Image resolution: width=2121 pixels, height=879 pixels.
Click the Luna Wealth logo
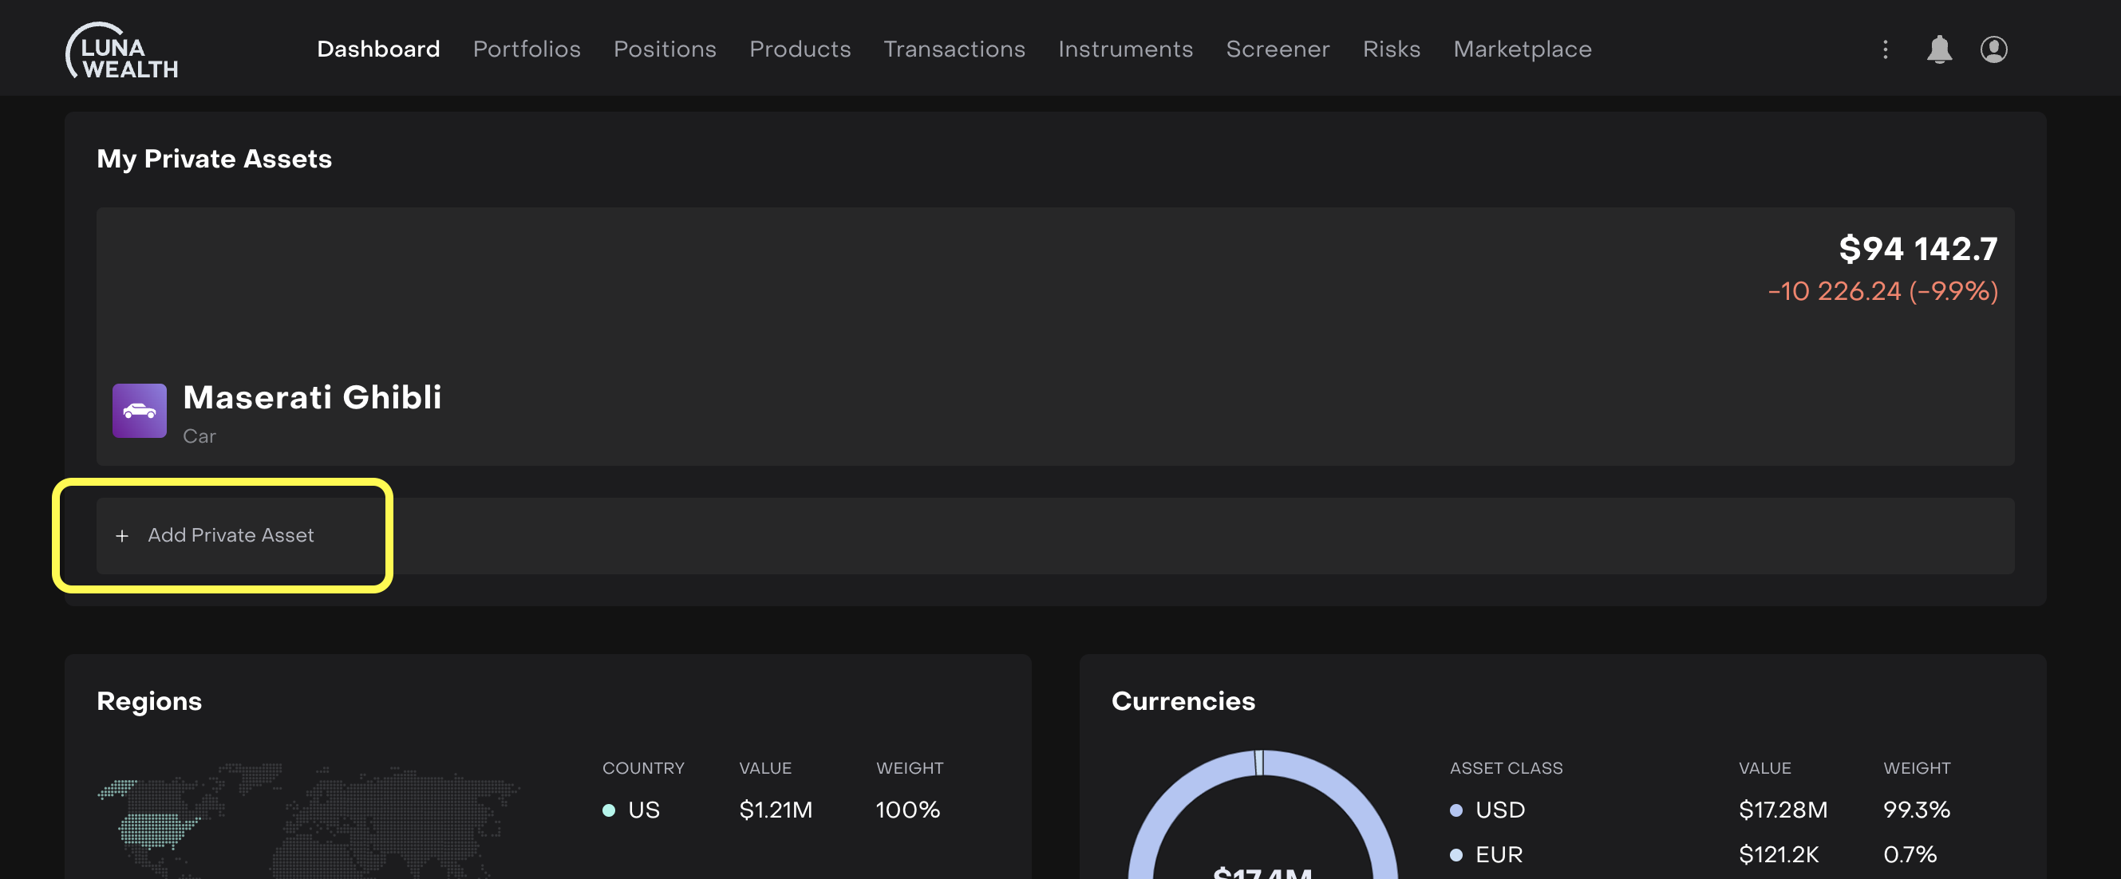pos(122,51)
